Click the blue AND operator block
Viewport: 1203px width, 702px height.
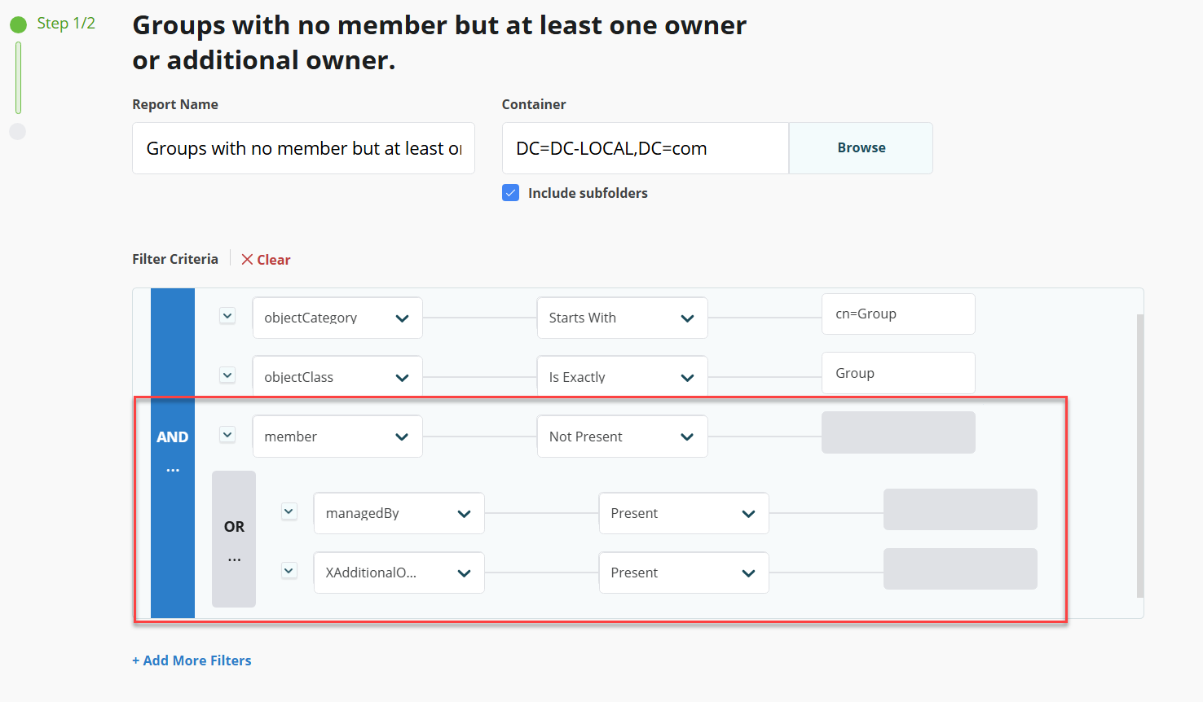[173, 453]
